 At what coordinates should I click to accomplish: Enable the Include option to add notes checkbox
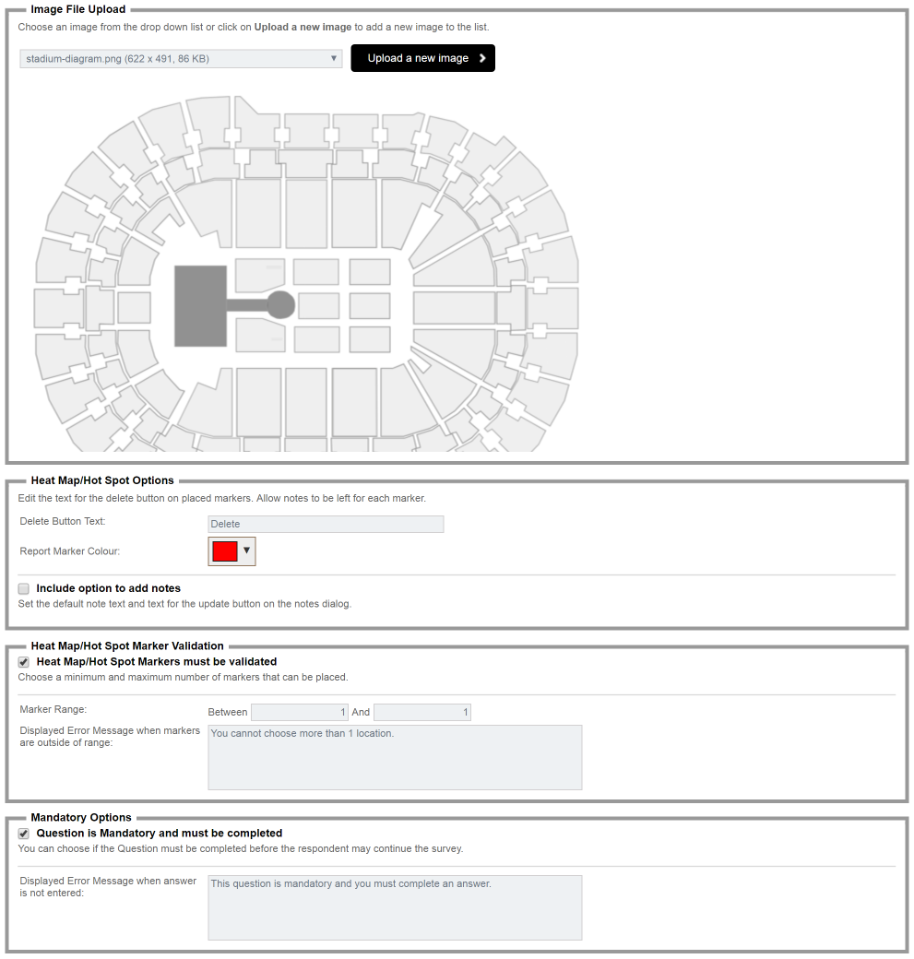point(24,588)
